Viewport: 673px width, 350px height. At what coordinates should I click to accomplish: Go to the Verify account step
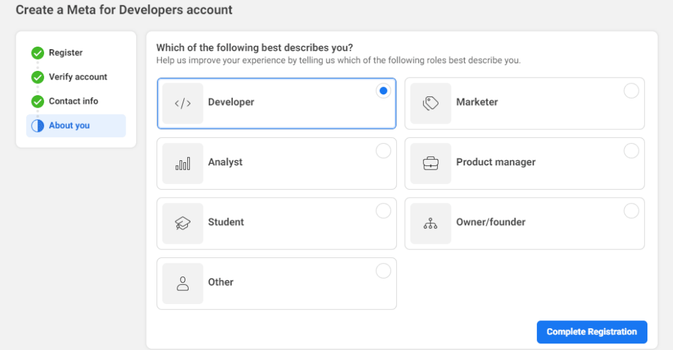(78, 77)
